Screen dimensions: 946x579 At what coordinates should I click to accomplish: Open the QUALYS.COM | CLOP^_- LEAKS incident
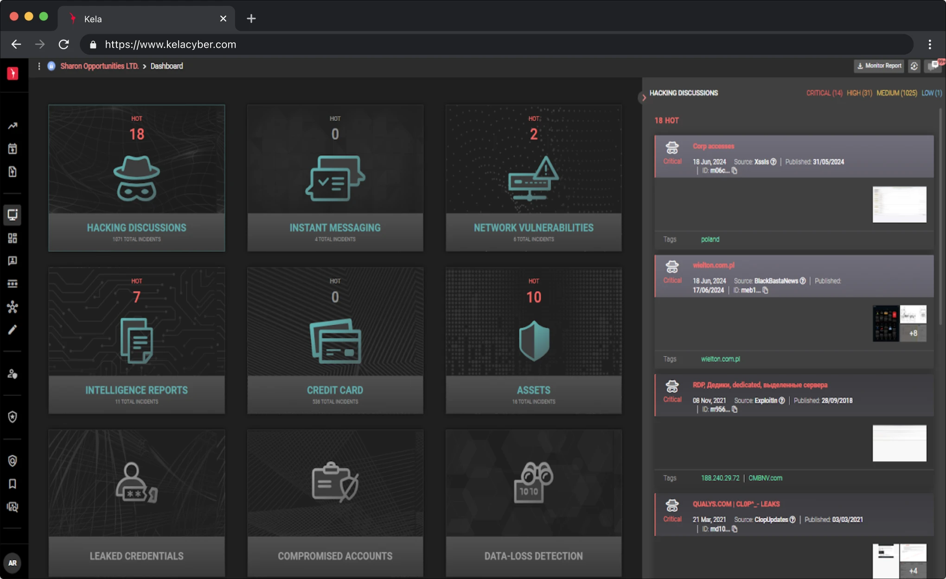[736, 504]
